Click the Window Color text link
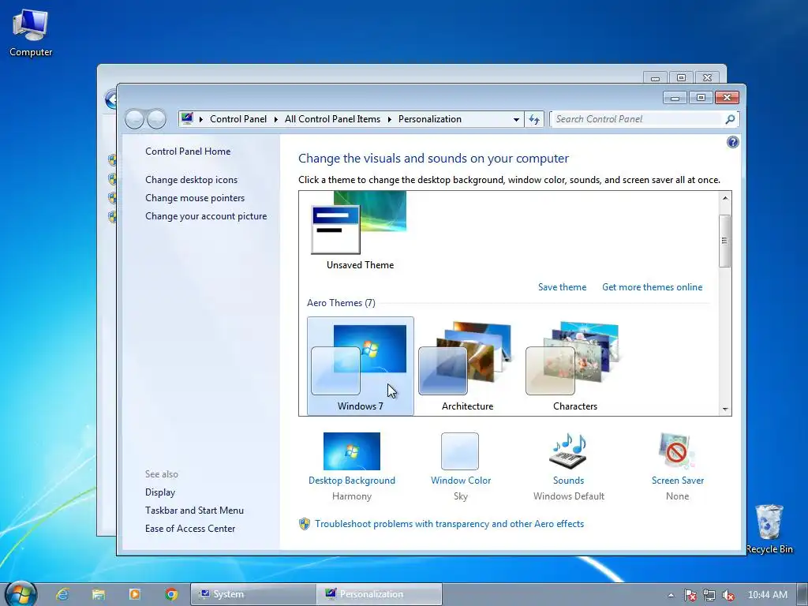Viewport: 808px width, 606px height. [x=460, y=481]
